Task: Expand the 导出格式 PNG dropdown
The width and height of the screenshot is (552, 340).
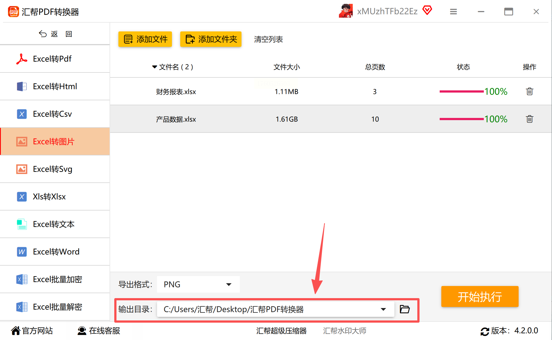Action: [x=229, y=284]
